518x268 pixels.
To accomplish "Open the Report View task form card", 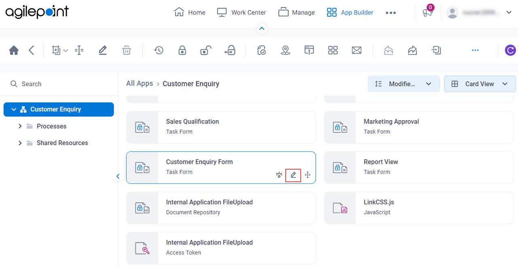I will 418,168.
